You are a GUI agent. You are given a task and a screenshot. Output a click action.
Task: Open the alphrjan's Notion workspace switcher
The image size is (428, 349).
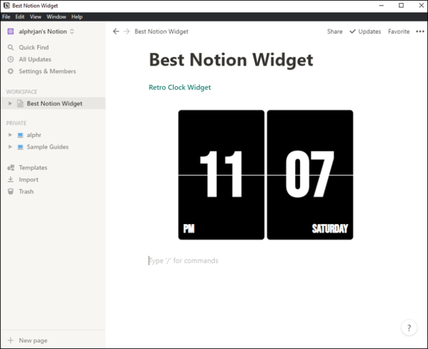pyautogui.click(x=41, y=32)
